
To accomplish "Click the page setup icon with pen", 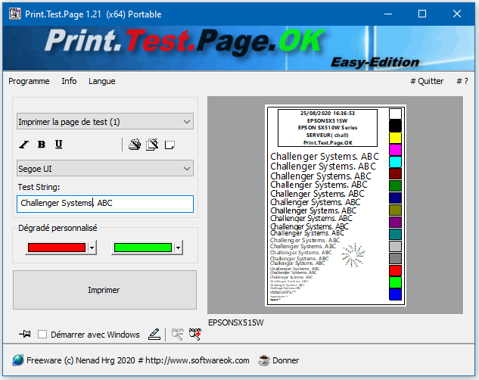I will coord(152,145).
